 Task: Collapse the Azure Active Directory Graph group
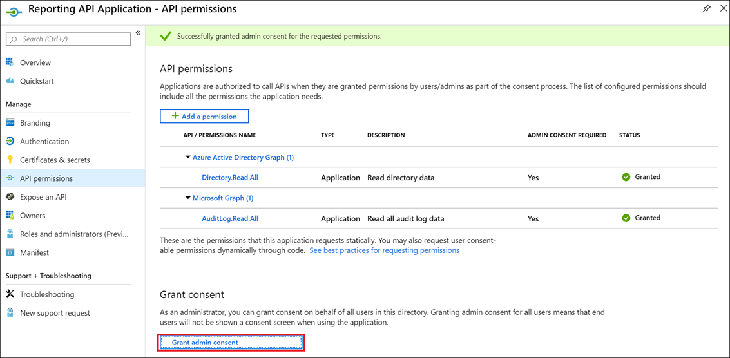click(187, 157)
